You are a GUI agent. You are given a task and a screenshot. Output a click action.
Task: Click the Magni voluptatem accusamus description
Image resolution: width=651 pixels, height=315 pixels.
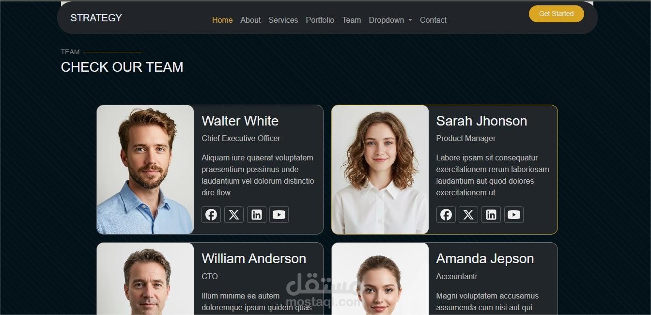(487, 301)
